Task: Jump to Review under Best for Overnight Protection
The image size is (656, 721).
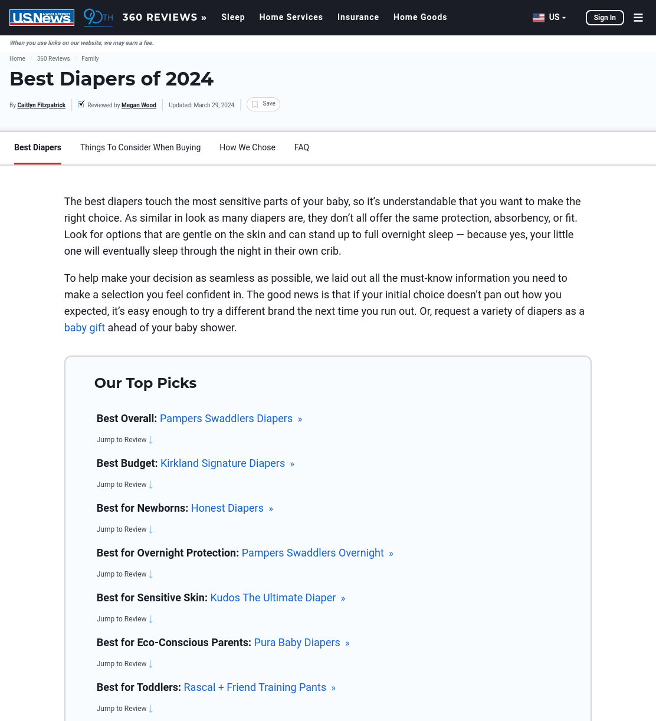Action: click(x=125, y=574)
